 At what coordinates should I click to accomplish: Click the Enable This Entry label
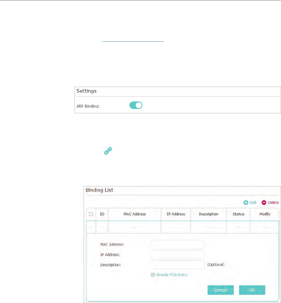(x=172, y=275)
